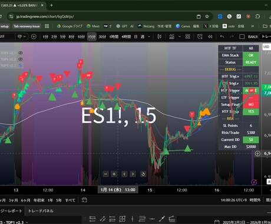
Task: Show more bookmarks with the double chevron
Action: point(253,26)
